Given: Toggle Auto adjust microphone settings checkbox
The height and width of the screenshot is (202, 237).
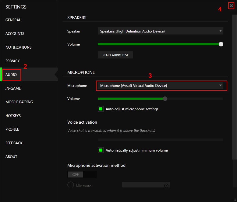Looking at the screenshot, I should (x=101, y=109).
